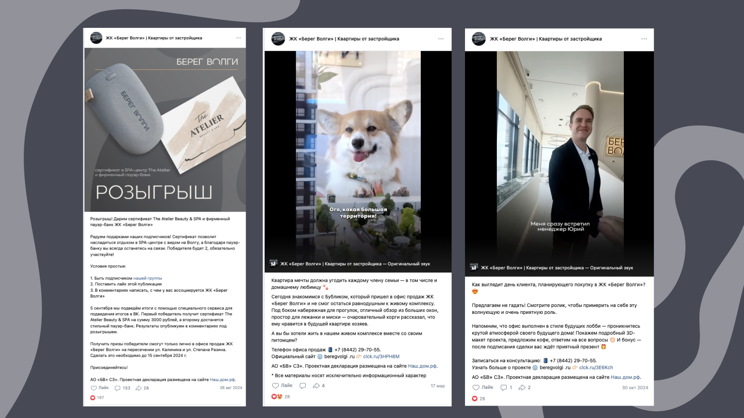
Task: Open the giveaway post's three-dot menu
Action: coord(238,38)
